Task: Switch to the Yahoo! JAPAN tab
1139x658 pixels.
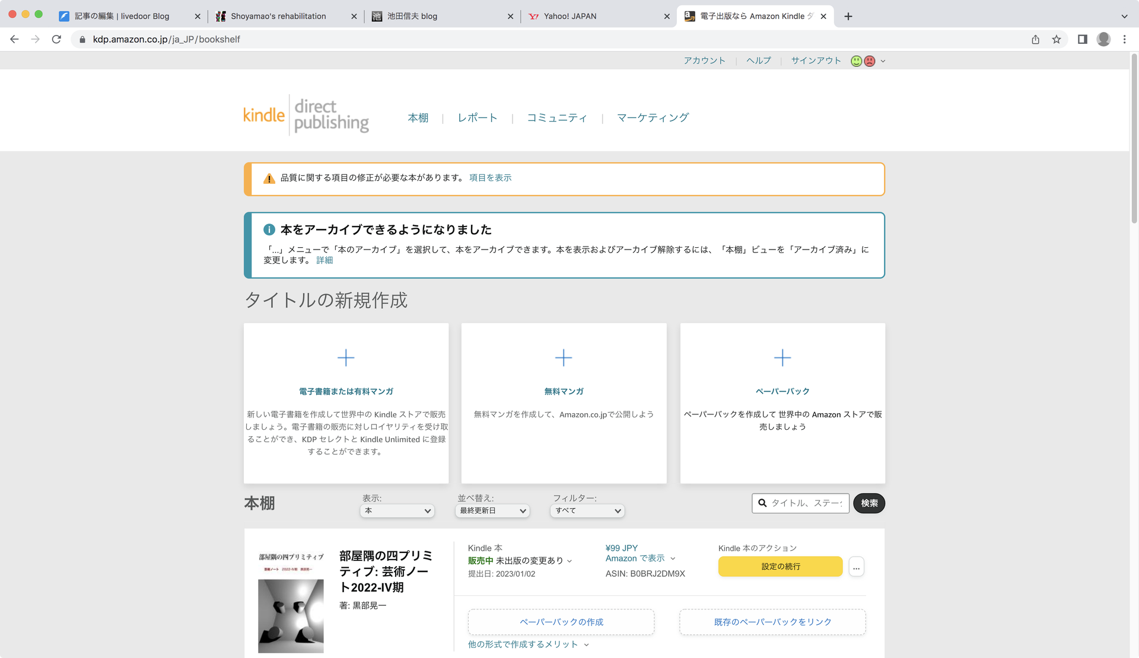Action: click(x=570, y=16)
